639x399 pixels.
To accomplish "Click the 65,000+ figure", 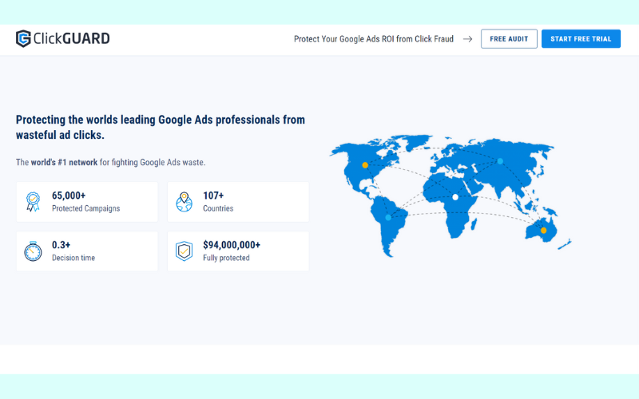I will [69, 196].
